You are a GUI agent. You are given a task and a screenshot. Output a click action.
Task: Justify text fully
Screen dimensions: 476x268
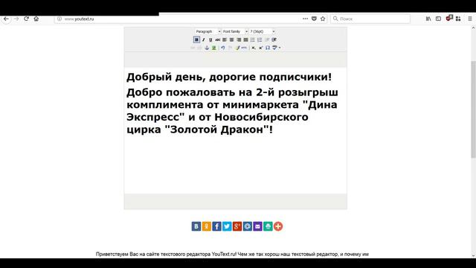coord(245,39)
